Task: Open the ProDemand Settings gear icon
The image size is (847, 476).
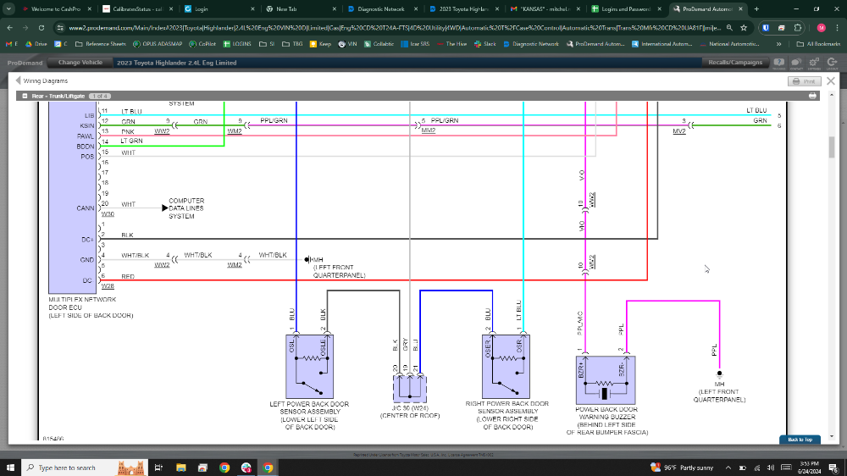Action: tap(813, 62)
